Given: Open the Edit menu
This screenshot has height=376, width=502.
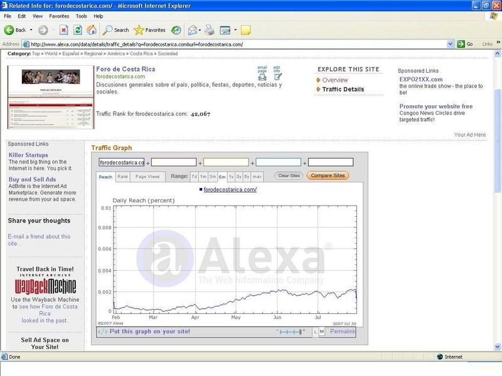Looking at the screenshot, I should click(x=22, y=16).
